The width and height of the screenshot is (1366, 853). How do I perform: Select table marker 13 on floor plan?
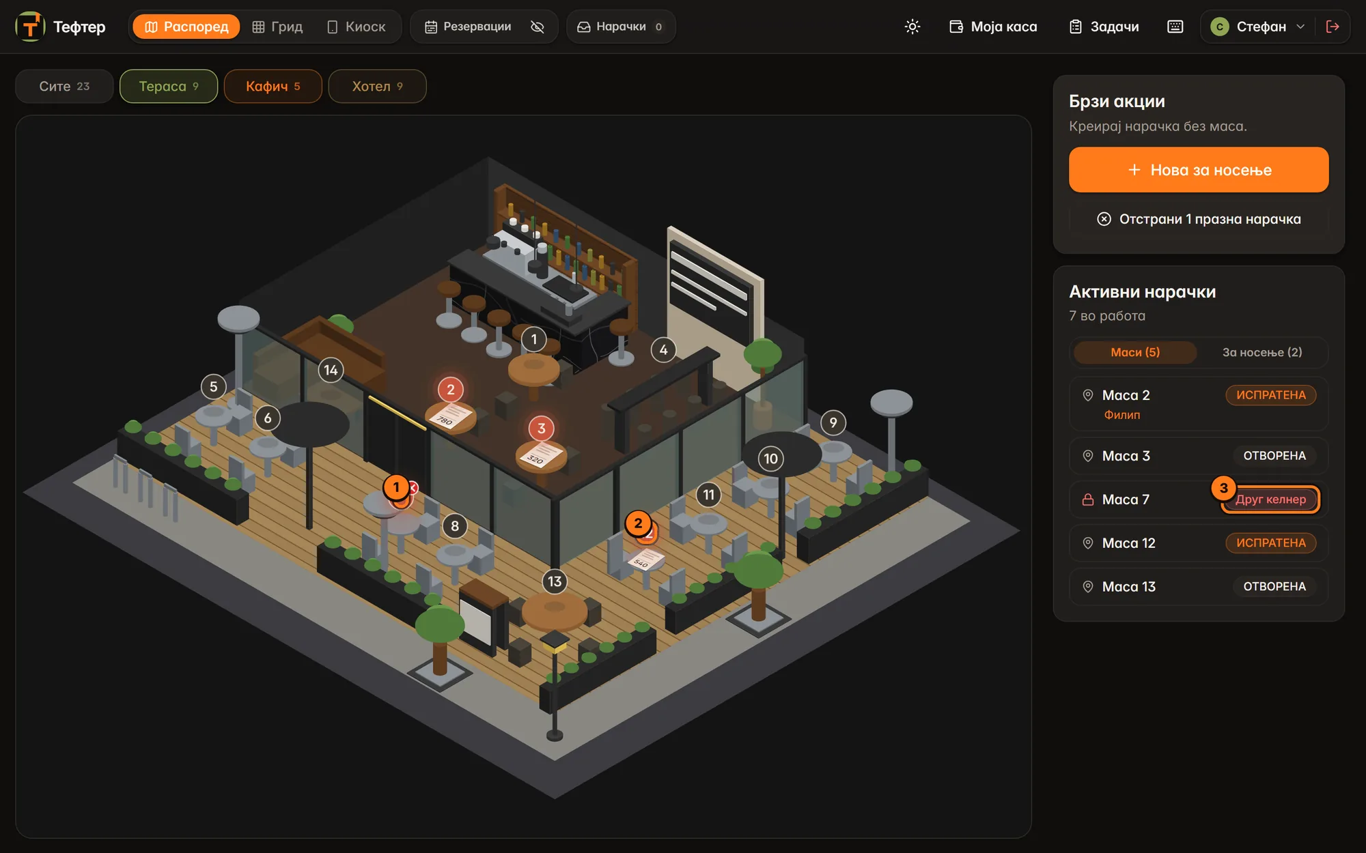pos(555,581)
